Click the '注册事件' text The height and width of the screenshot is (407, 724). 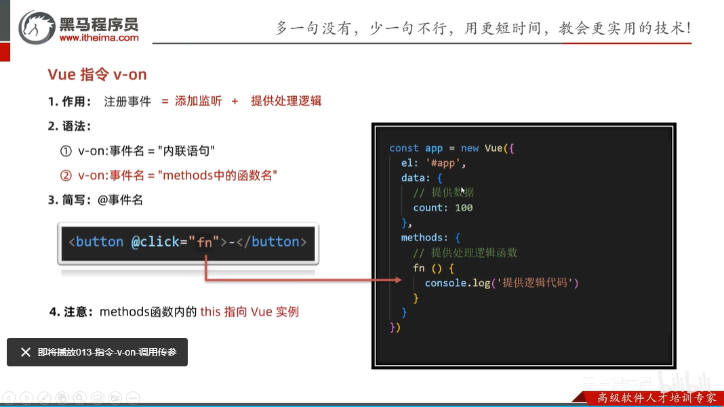click(x=127, y=102)
